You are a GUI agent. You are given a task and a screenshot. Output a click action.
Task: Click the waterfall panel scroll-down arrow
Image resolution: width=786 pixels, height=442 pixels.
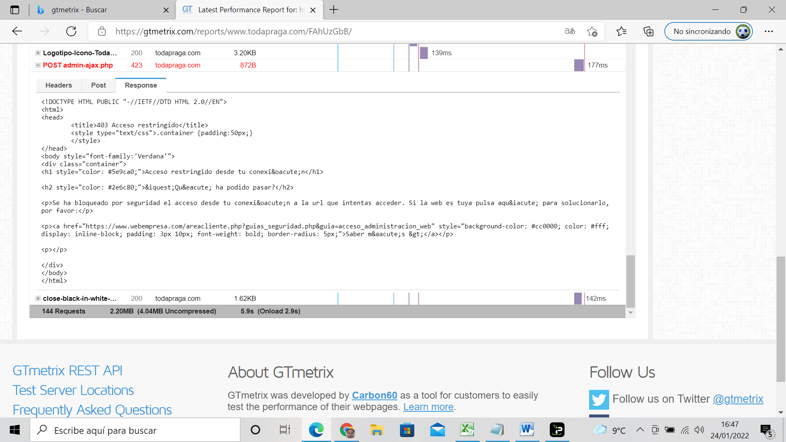click(x=630, y=313)
